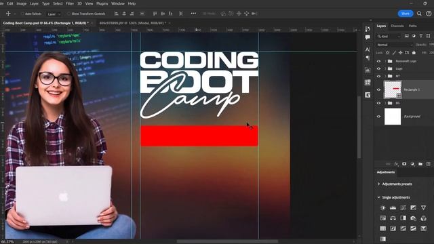Screen dimensions: 434x244
Task: Align right edges icon in options bar
Action: (x=132, y=14)
